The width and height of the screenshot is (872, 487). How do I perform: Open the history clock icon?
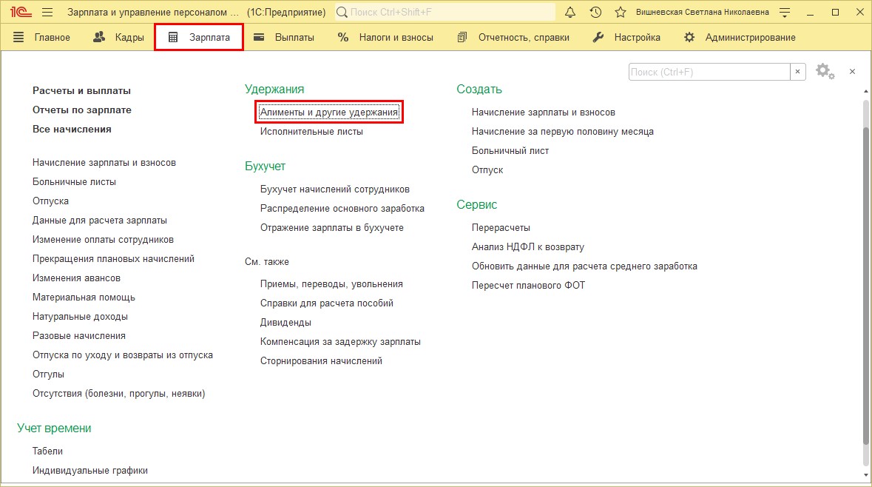coord(595,13)
